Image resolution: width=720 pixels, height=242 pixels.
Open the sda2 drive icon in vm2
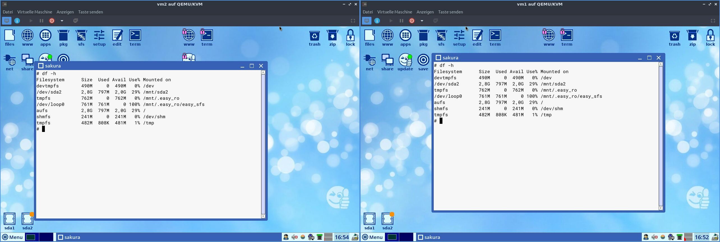(x=27, y=221)
